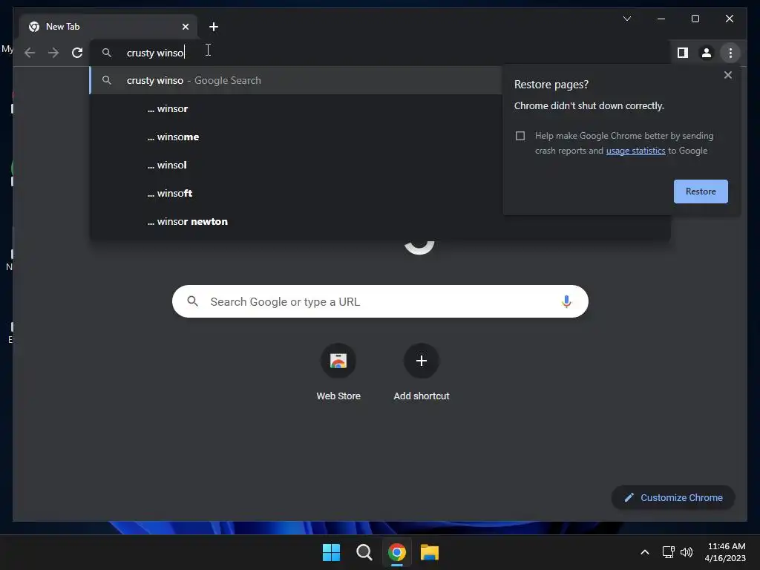Click the search magnifier in the address bar
The image size is (760, 570).
pos(107,53)
